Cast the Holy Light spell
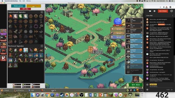 [118, 37]
